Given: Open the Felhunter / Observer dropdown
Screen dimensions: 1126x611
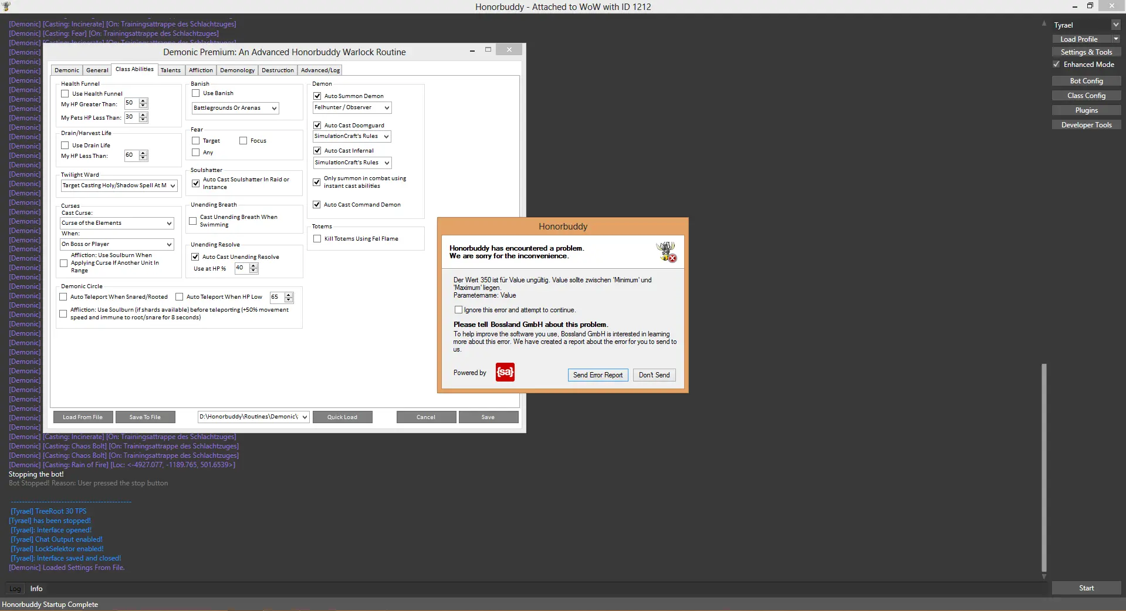Looking at the screenshot, I should (x=352, y=107).
